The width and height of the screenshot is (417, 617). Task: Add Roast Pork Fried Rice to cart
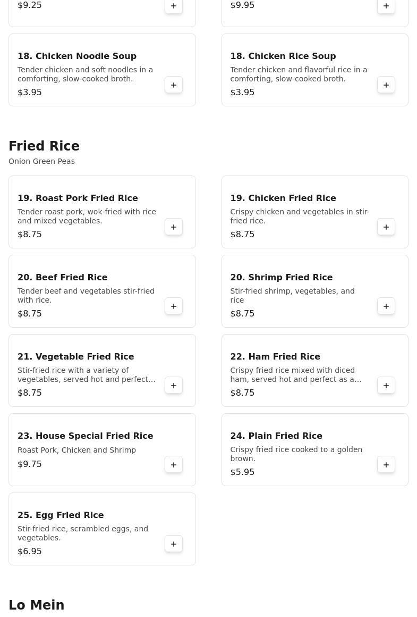tap(174, 227)
